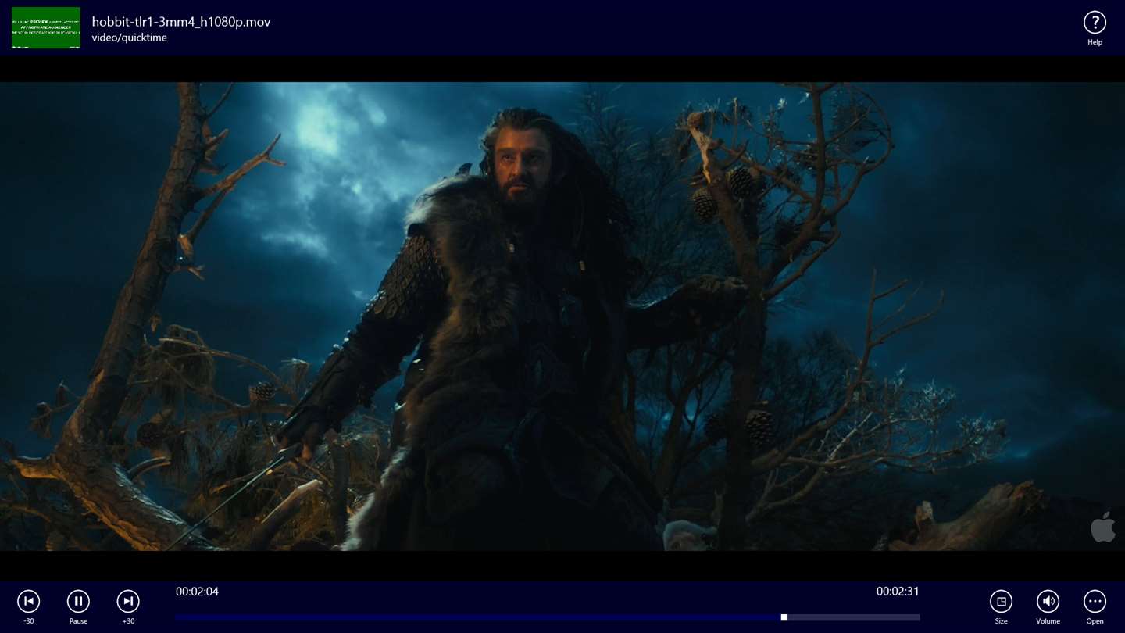Click the unplayed portion of seek bar
This screenshot has width=1125, height=633.
click(x=853, y=617)
